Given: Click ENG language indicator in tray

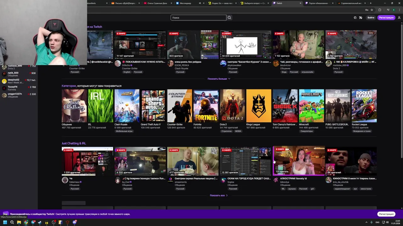Looking at the screenshot, I should pyautogui.click(x=377, y=222).
